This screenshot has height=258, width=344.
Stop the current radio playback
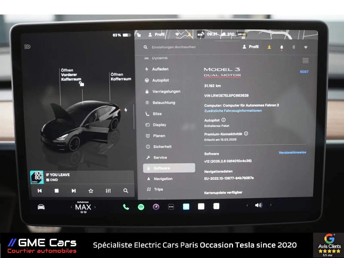56,191
